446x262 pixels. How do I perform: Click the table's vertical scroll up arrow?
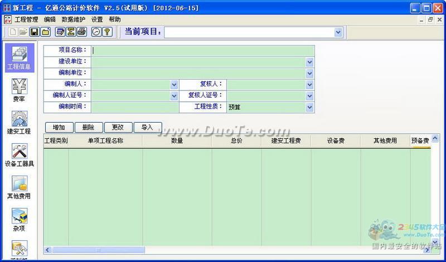tap(435, 138)
